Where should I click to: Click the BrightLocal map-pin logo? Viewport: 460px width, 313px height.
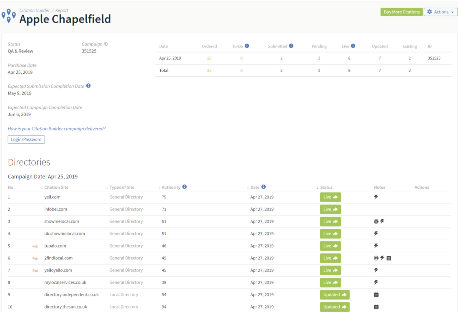(9, 15)
